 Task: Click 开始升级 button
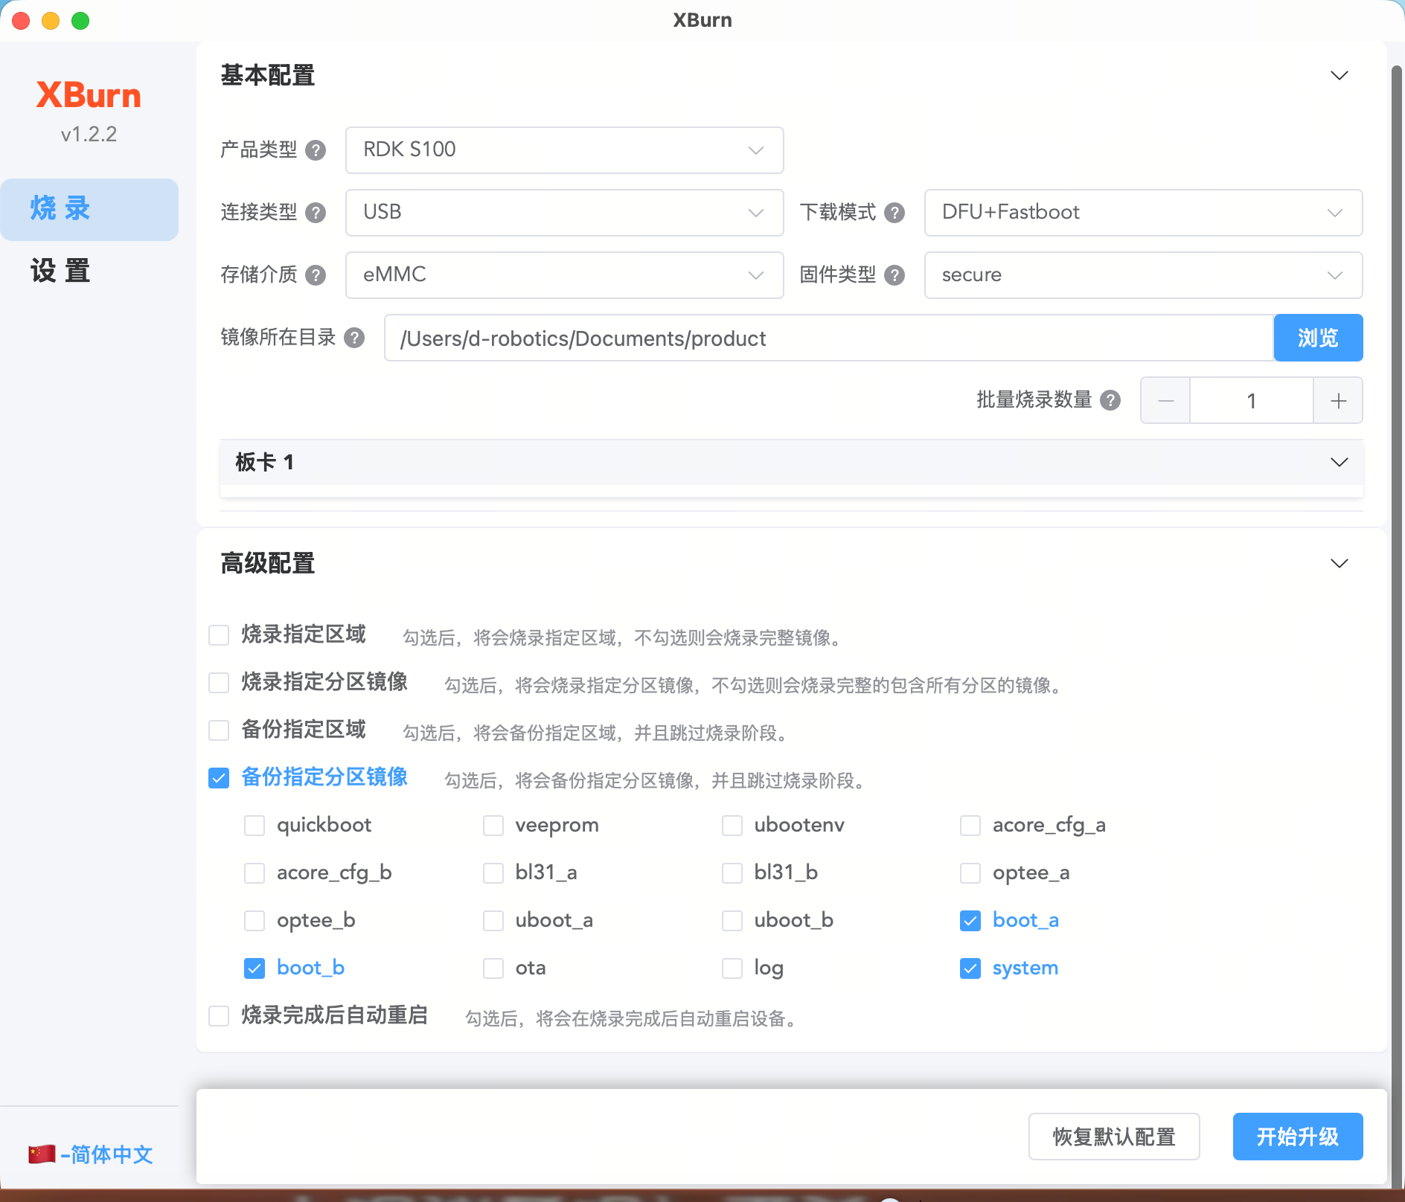1298,1137
